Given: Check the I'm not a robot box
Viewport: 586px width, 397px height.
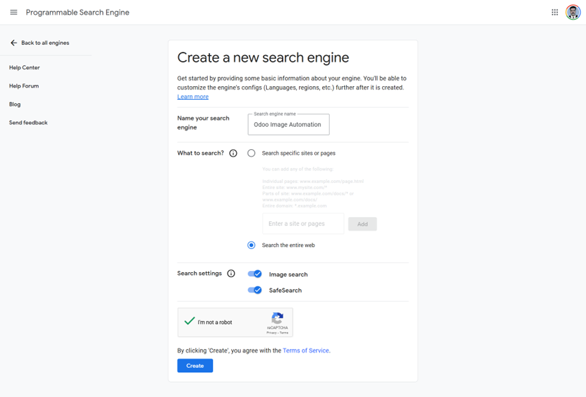Looking at the screenshot, I should tap(190, 321).
